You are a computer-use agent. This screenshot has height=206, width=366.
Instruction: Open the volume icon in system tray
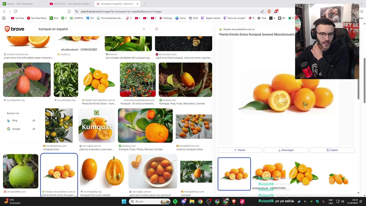coord(343,201)
